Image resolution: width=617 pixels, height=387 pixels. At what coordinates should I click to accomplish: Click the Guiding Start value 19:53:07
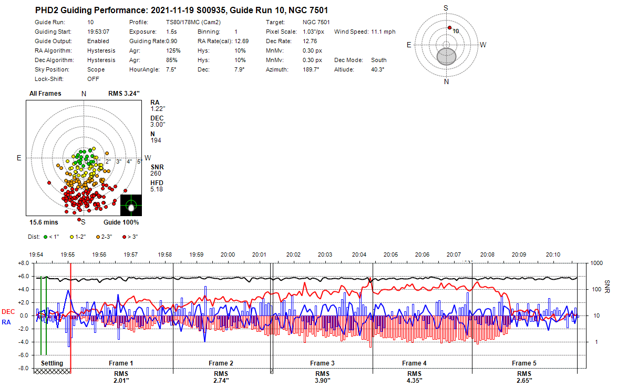[x=98, y=32]
